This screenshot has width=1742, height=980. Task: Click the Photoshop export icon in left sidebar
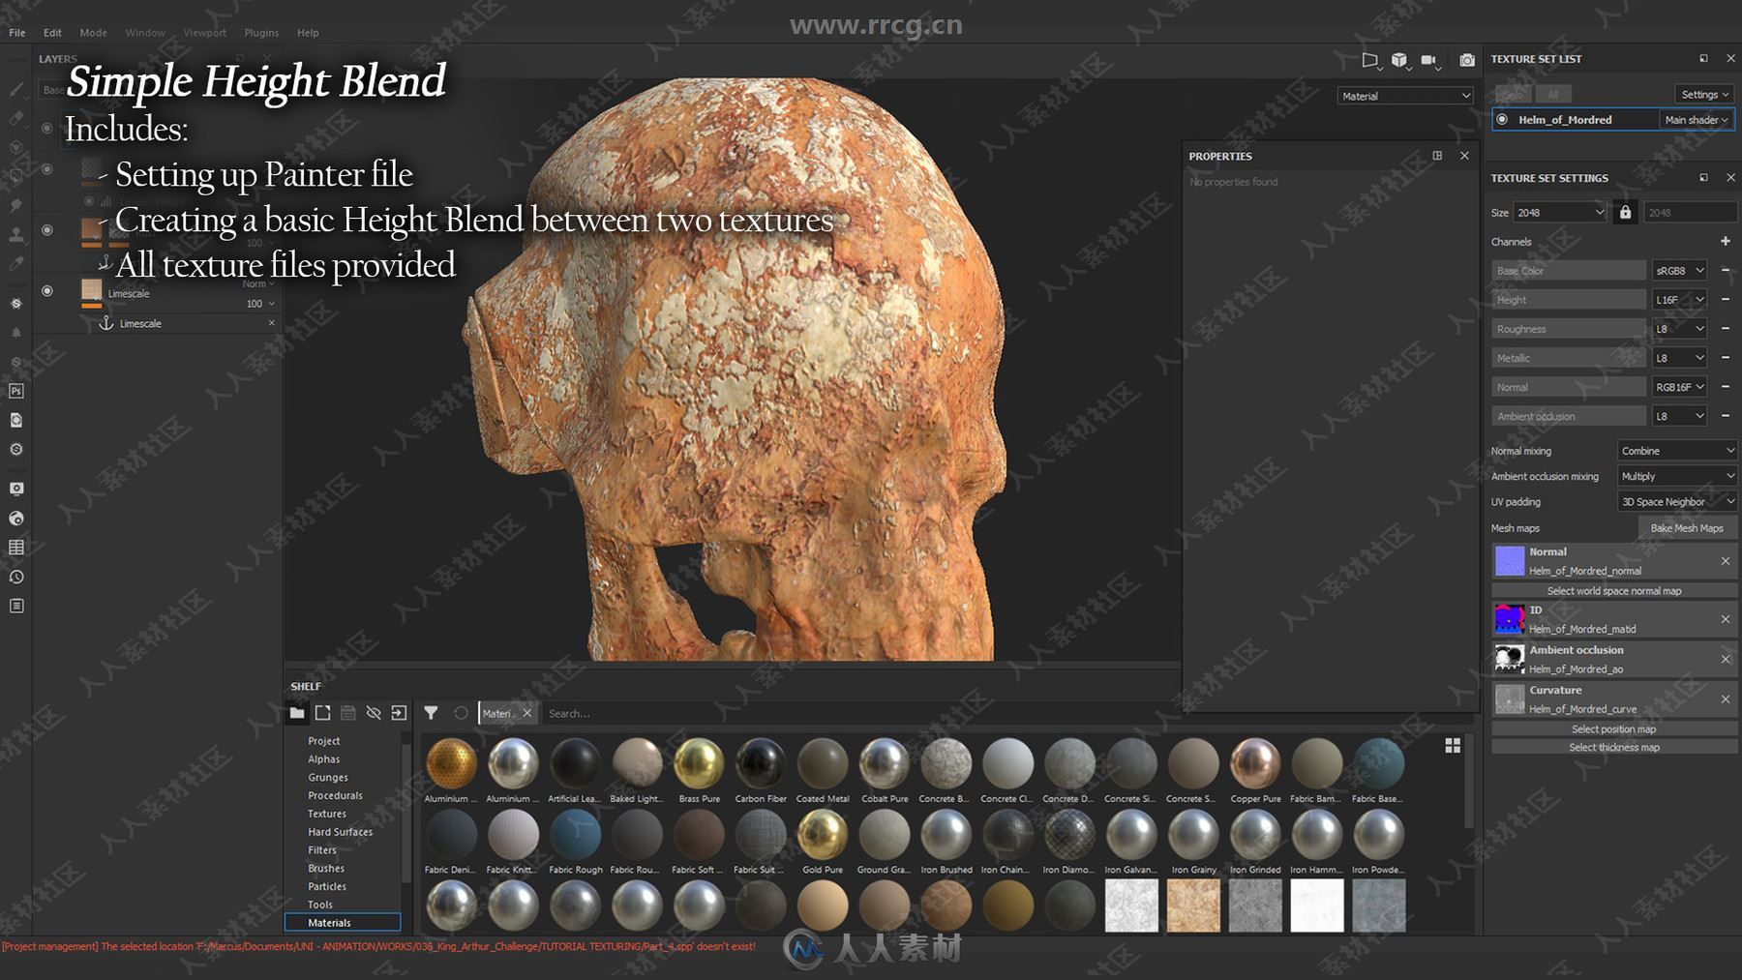tap(16, 391)
